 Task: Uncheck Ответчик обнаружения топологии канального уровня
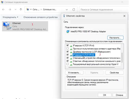tap(67, 61)
